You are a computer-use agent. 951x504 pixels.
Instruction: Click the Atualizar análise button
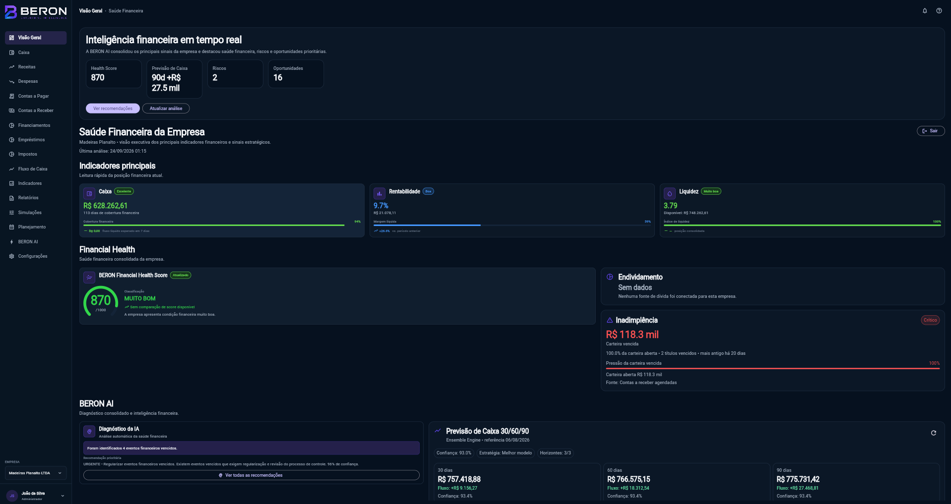tap(166, 108)
